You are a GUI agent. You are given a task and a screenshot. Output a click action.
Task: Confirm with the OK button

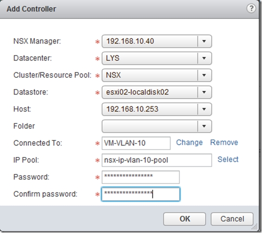pyautogui.click(x=184, y=219)
